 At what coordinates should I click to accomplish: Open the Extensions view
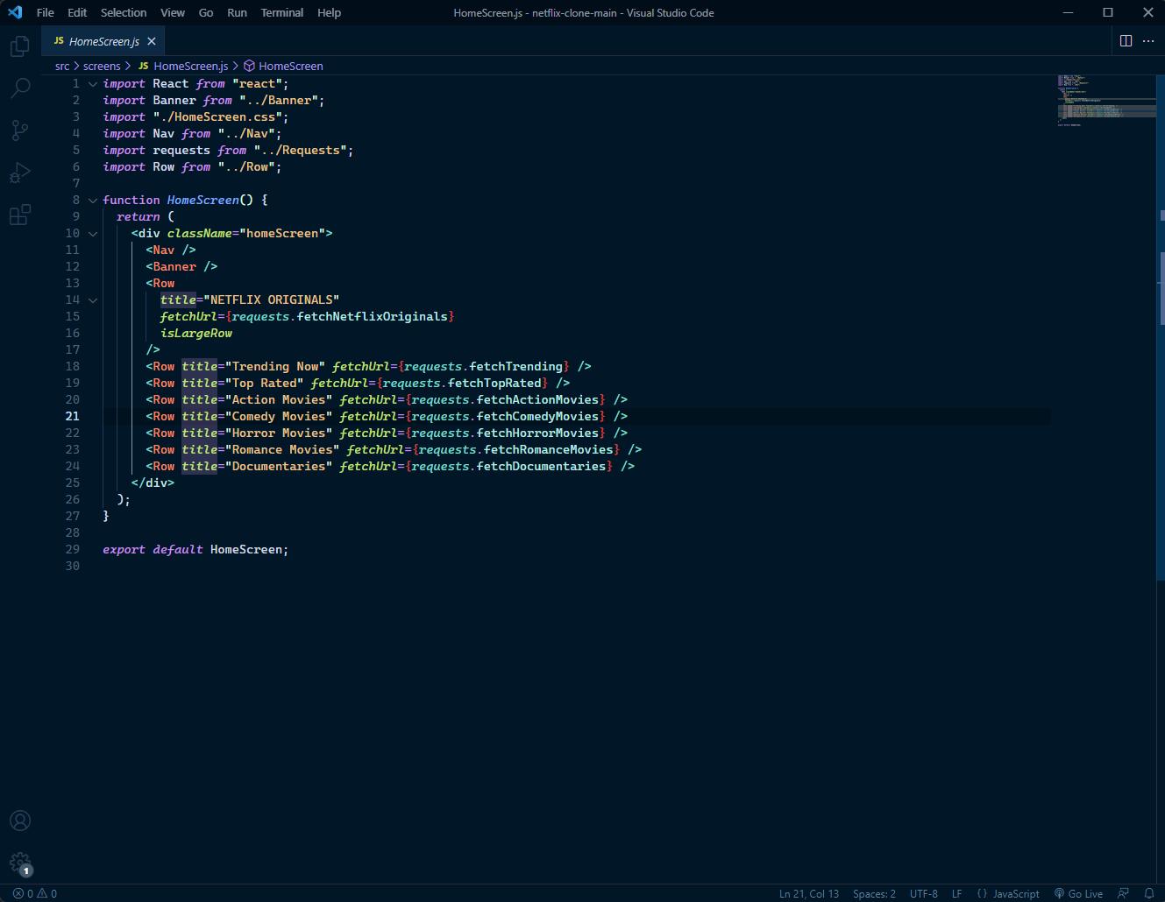click(x=19, y=215)
